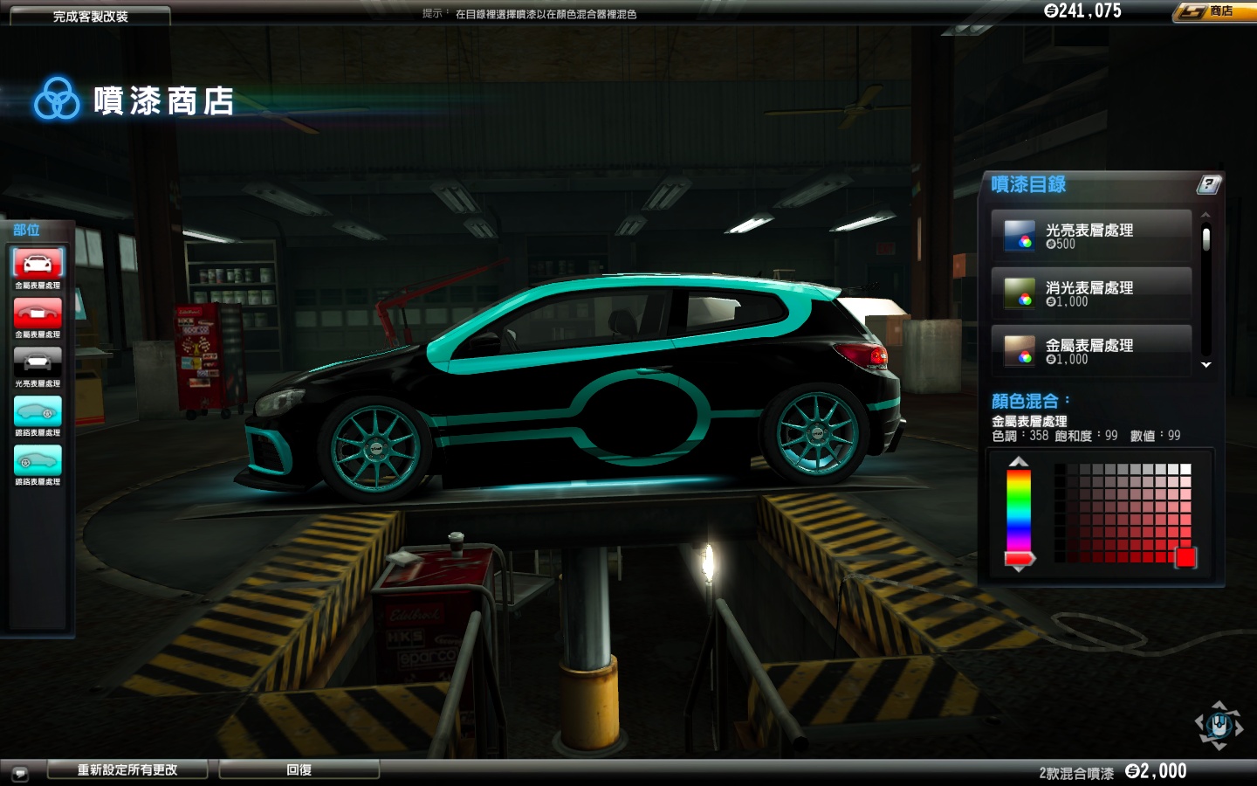
Task: Click the mouse camera rotation control icon
Action: point(1219,726)
